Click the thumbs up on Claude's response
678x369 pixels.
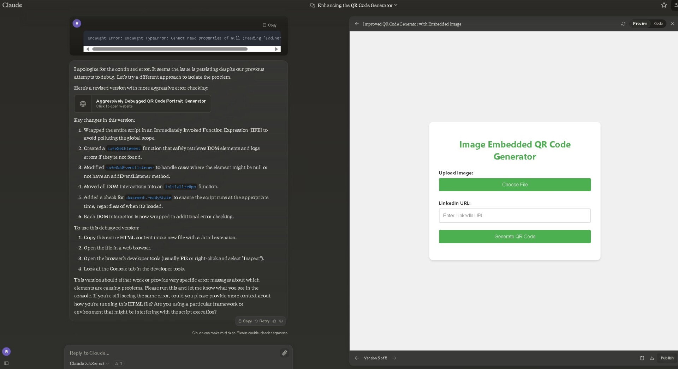(x=275, y=321)
